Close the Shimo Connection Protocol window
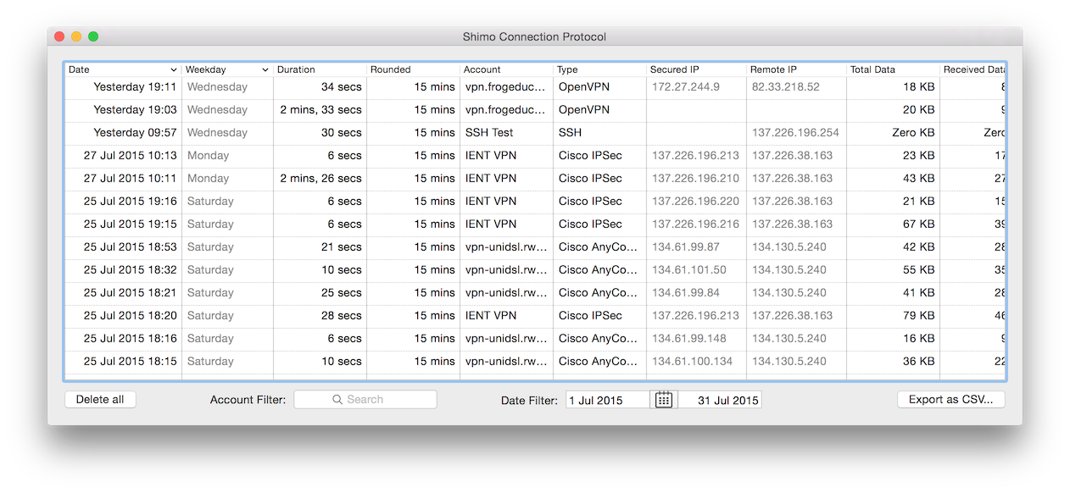 [x=59, y=36]
